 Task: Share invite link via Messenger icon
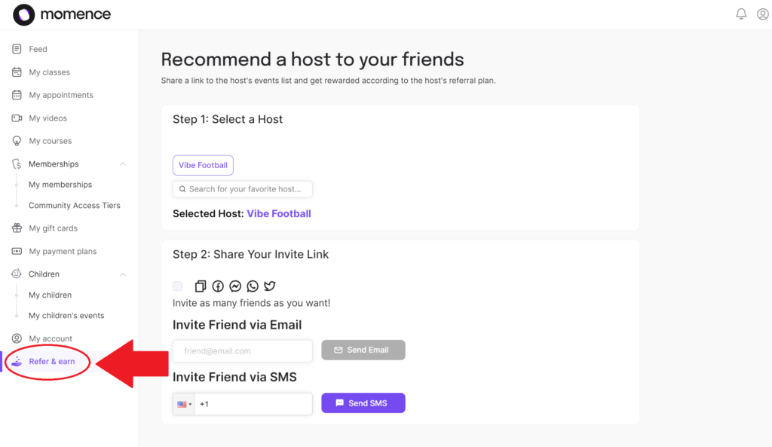(x=235, y=286)
